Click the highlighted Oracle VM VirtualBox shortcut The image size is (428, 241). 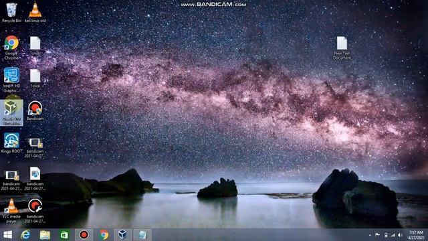tap(11, 112)
